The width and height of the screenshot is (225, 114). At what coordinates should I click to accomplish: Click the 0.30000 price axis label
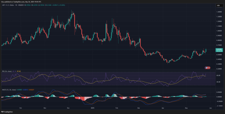(219, 64)
